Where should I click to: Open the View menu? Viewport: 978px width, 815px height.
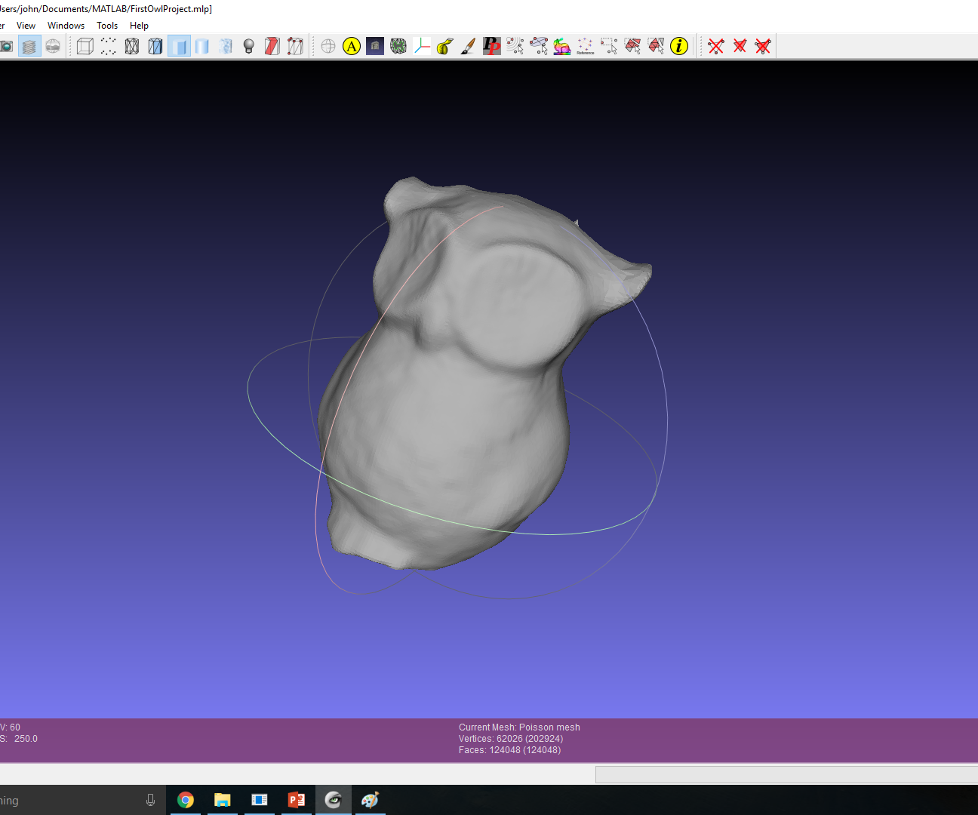click(26, 25)
